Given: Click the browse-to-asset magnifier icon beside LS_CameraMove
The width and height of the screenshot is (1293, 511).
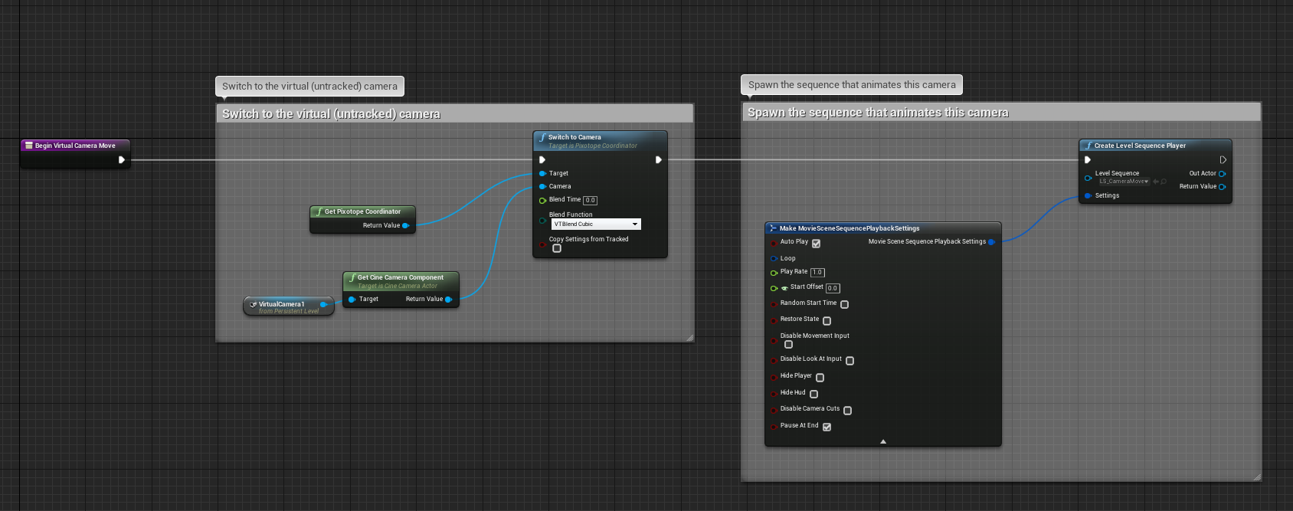Looking at the screenshot, I should click(x=1164, y=182).
